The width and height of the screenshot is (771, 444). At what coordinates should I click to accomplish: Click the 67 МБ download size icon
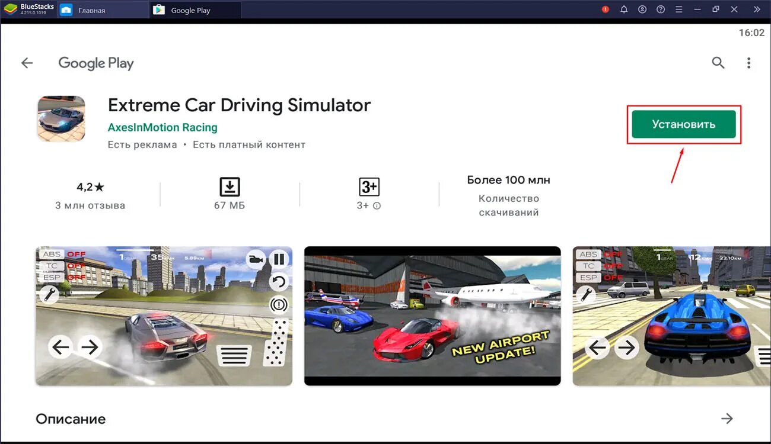coord(230,187)
